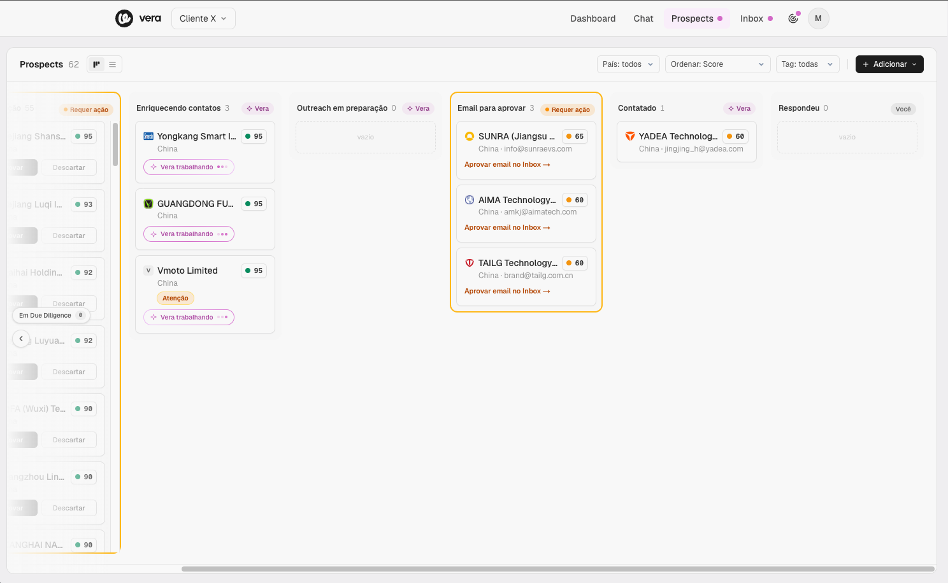Click the Vera badge in Enriquecendo contatos header
The image size is (948, 583).
point(257,108)
